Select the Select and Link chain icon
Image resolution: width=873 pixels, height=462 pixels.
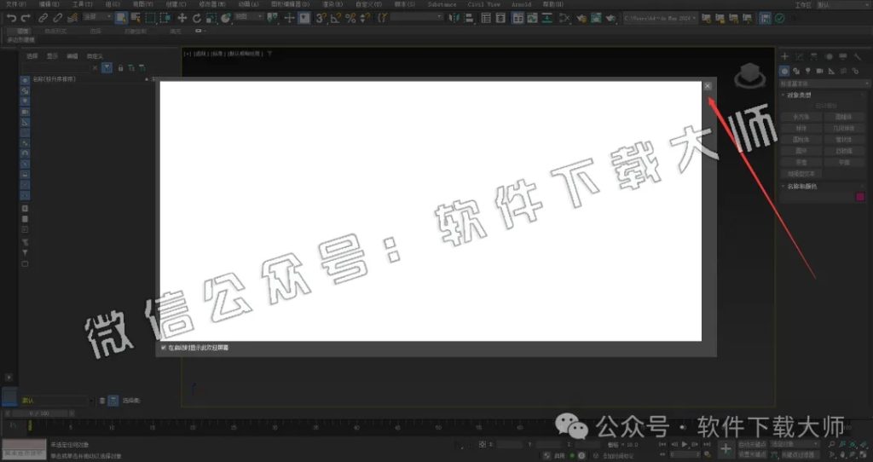click(43, 19)
